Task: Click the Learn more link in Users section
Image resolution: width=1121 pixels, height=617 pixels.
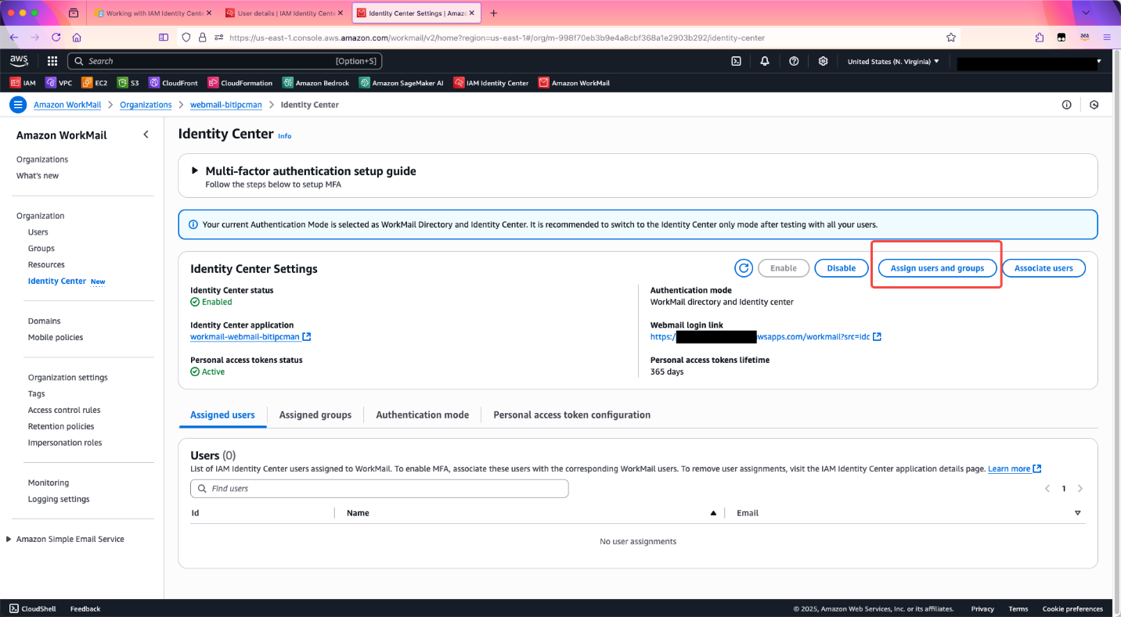Action: click(1015, 469)
